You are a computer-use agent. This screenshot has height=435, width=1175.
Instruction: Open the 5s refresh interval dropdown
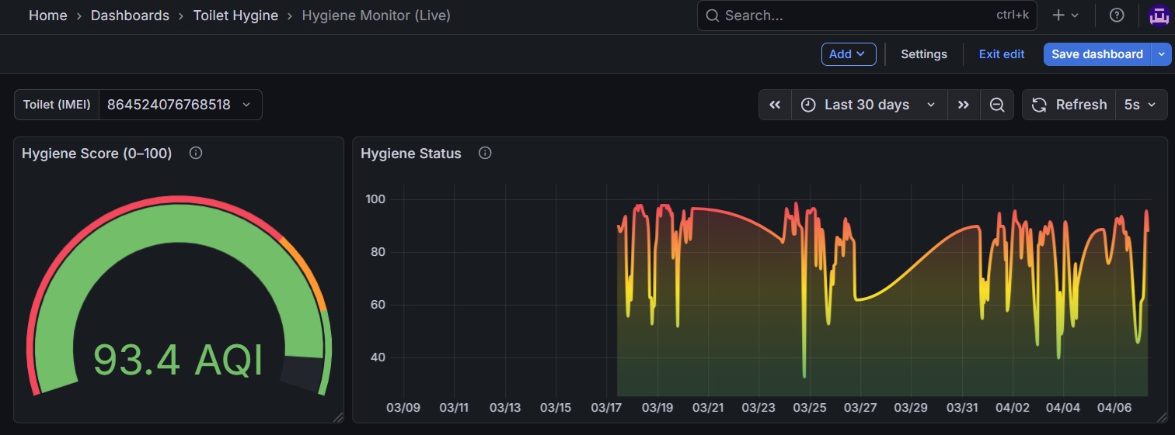[1141, 105]
